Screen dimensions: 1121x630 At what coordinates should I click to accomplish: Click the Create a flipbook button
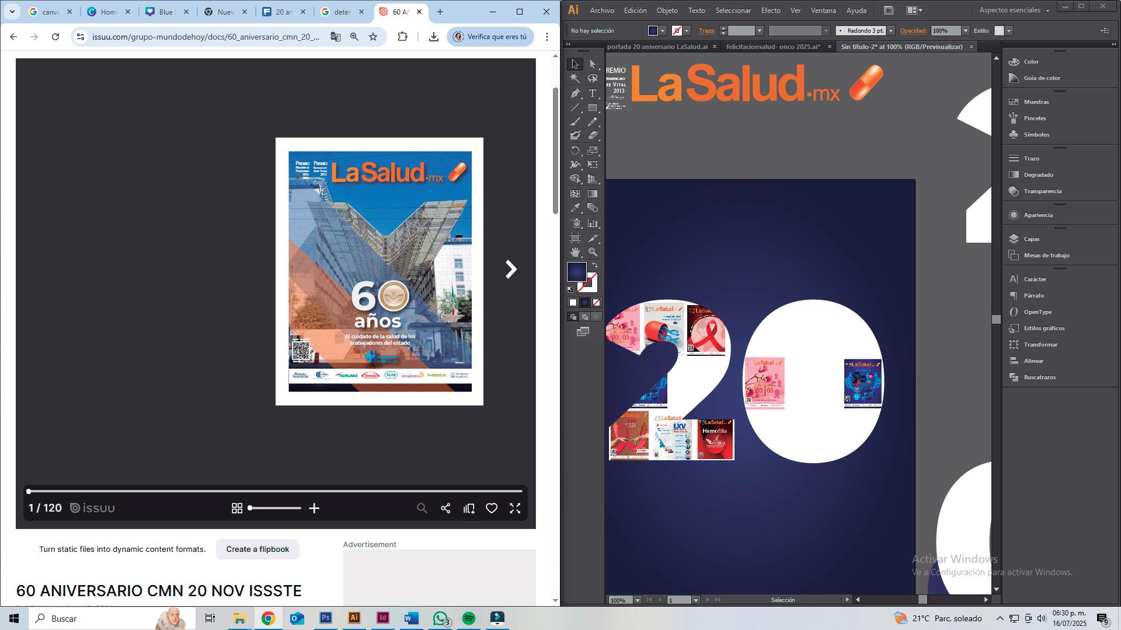[257, 549]
